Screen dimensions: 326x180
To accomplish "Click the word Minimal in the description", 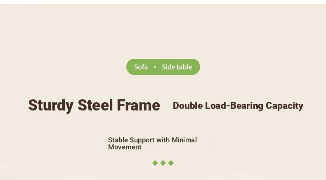I will (184, 140).
